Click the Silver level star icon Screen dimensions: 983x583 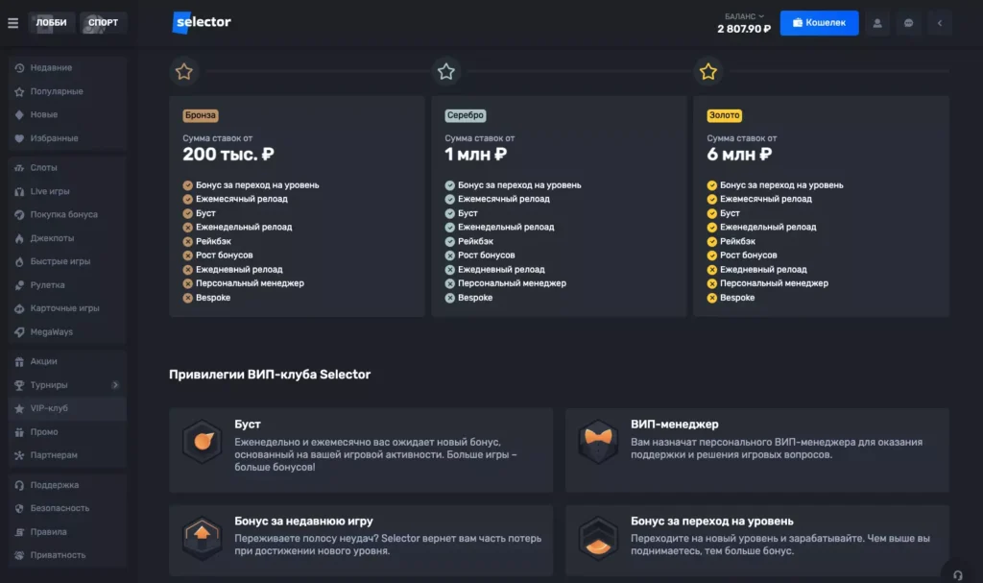pyautogui.click(x=446, y=72)
